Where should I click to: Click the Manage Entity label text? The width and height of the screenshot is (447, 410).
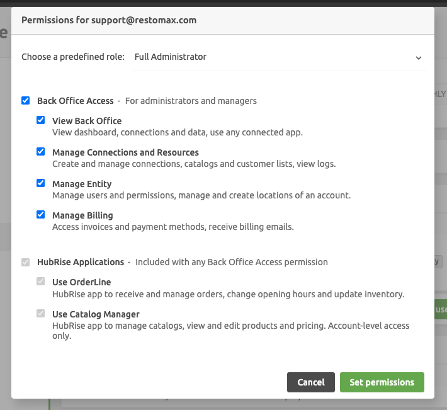coord(82,184)
